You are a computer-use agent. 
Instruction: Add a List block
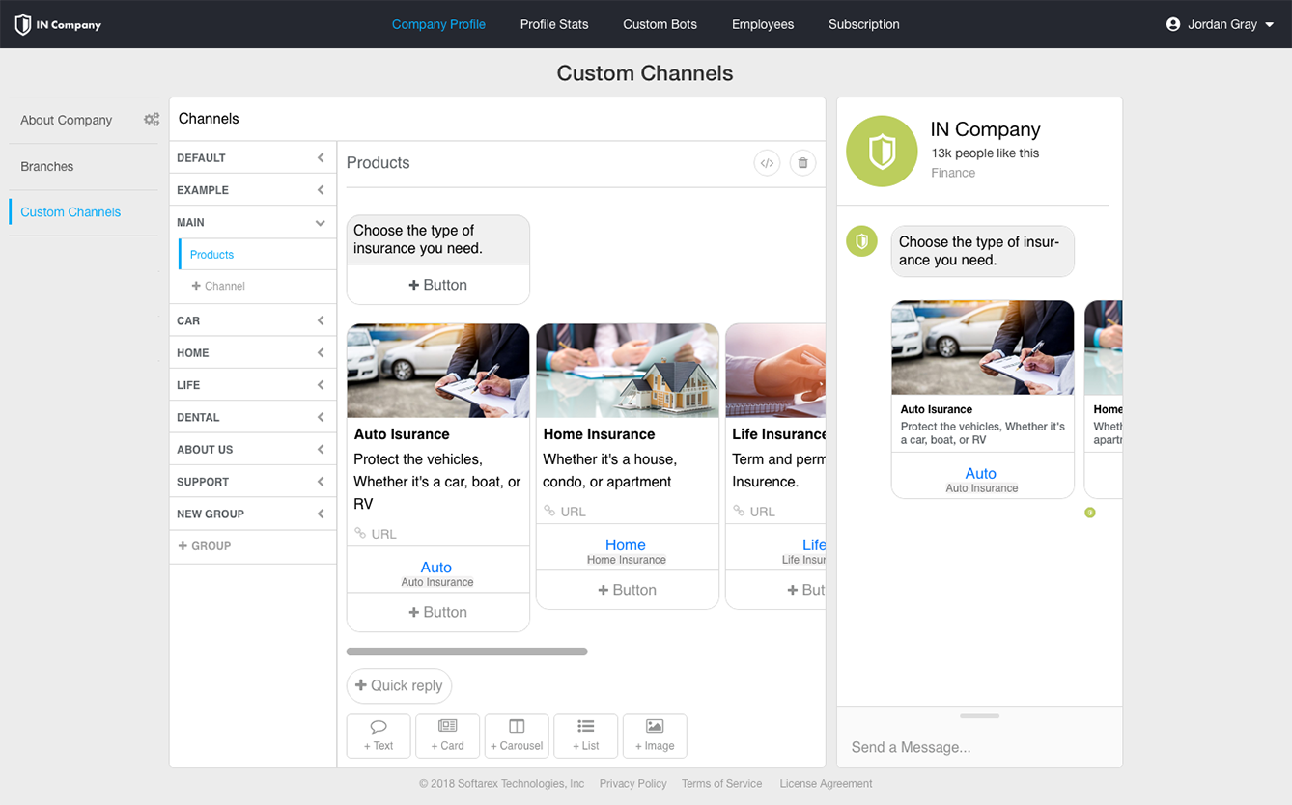tap(585, 736)
